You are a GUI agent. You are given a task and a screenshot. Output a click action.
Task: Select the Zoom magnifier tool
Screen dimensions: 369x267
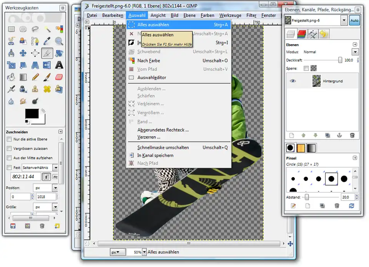click(x=59, y=41)
